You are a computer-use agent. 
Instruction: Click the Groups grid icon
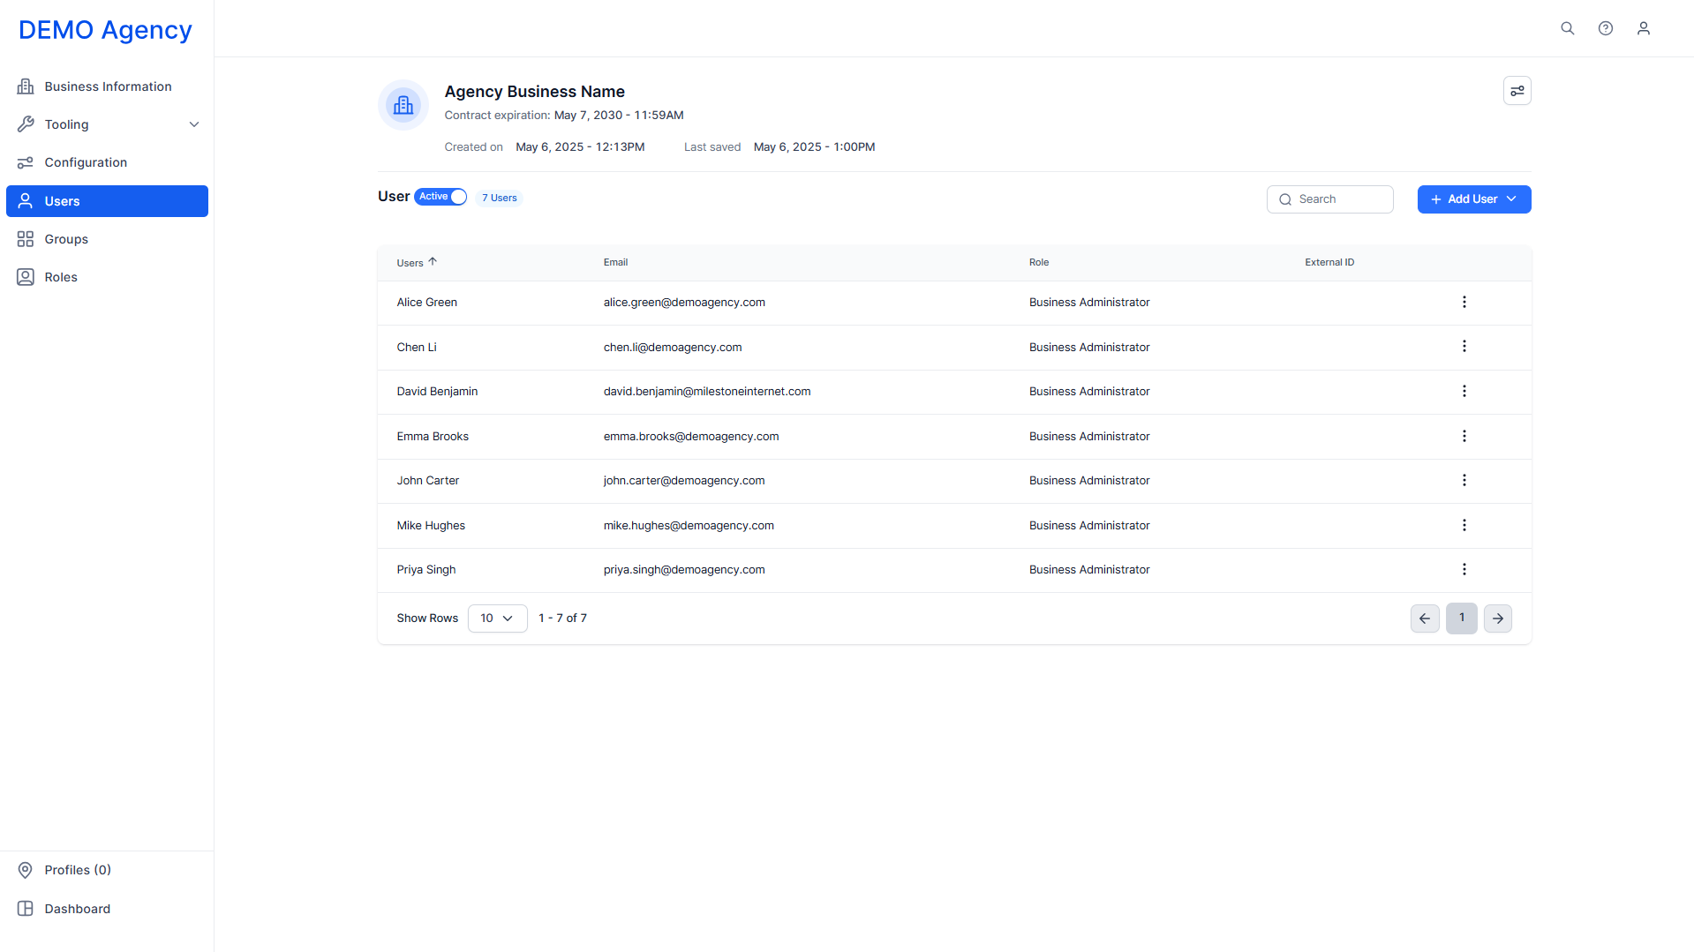(x=26, y=239)
